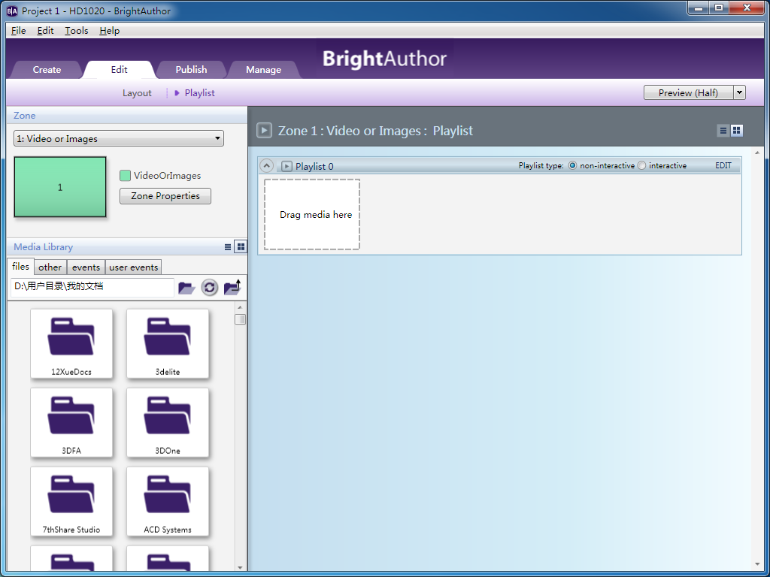This screenshot has width=770, height=577.
Task: Click the 'Zone' panel header
Action: pyautogui.click(x=126, y=115)
